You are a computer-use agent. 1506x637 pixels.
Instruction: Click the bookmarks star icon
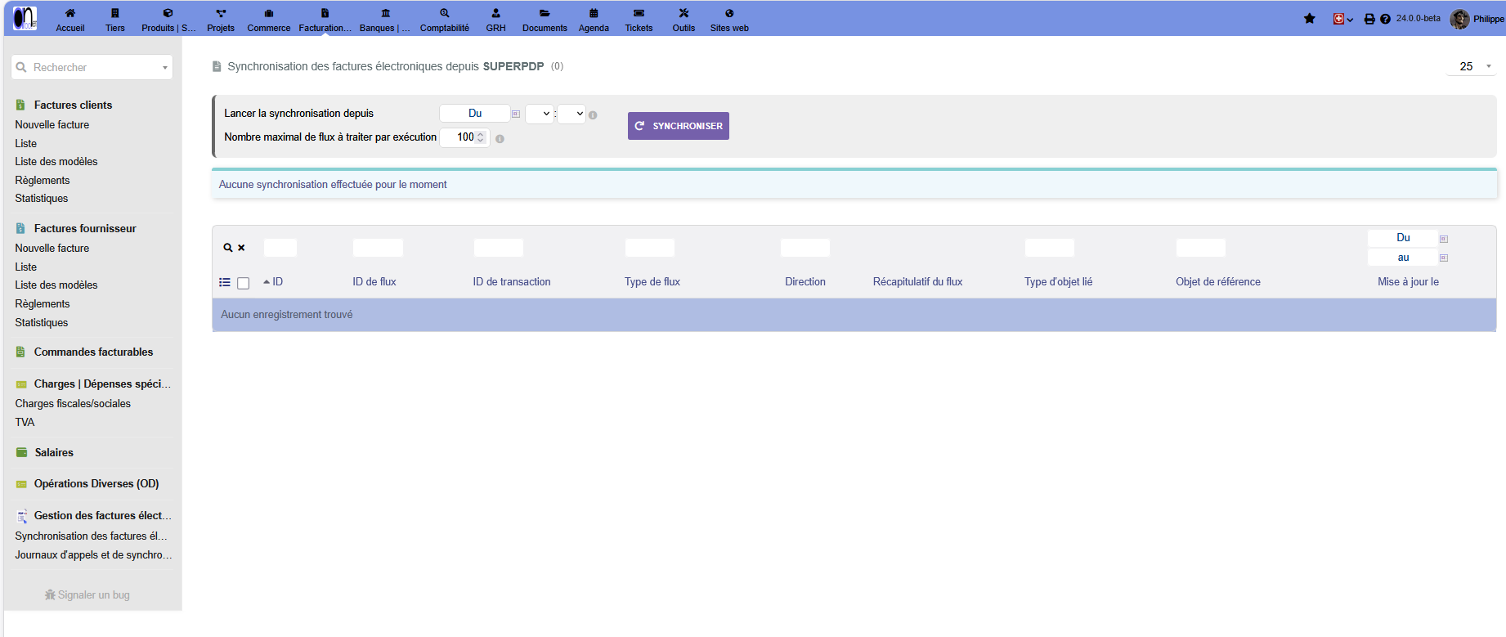click(x=1310, y=19)
